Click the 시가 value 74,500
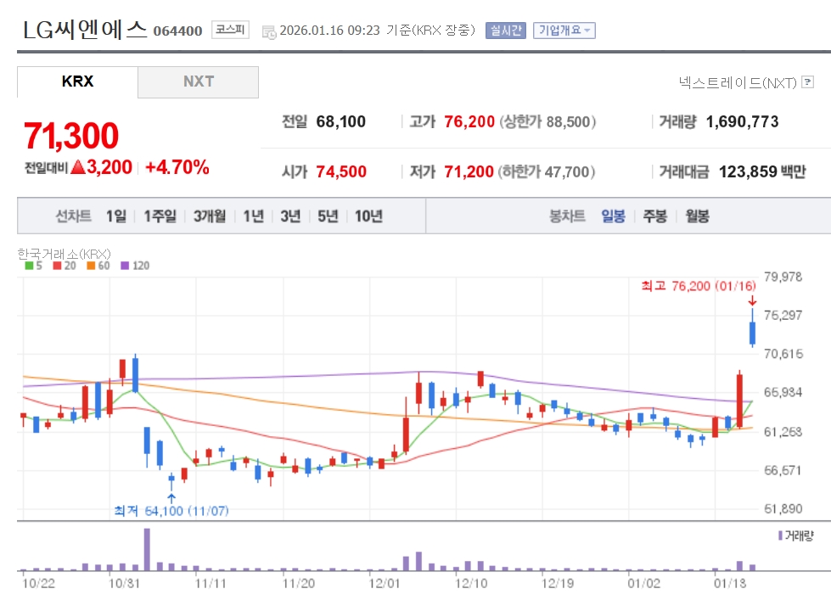Viewport: 831px width, 600px height. click(340, 171)
